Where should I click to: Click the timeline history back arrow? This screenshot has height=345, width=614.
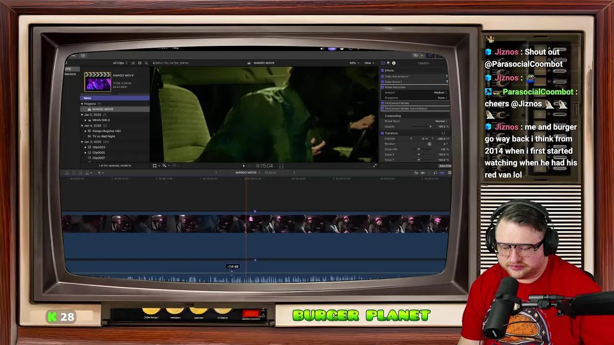(x=216, y=172)
